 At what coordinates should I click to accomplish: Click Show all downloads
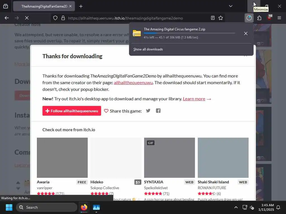pyautogui.click(x=148, y=49)
